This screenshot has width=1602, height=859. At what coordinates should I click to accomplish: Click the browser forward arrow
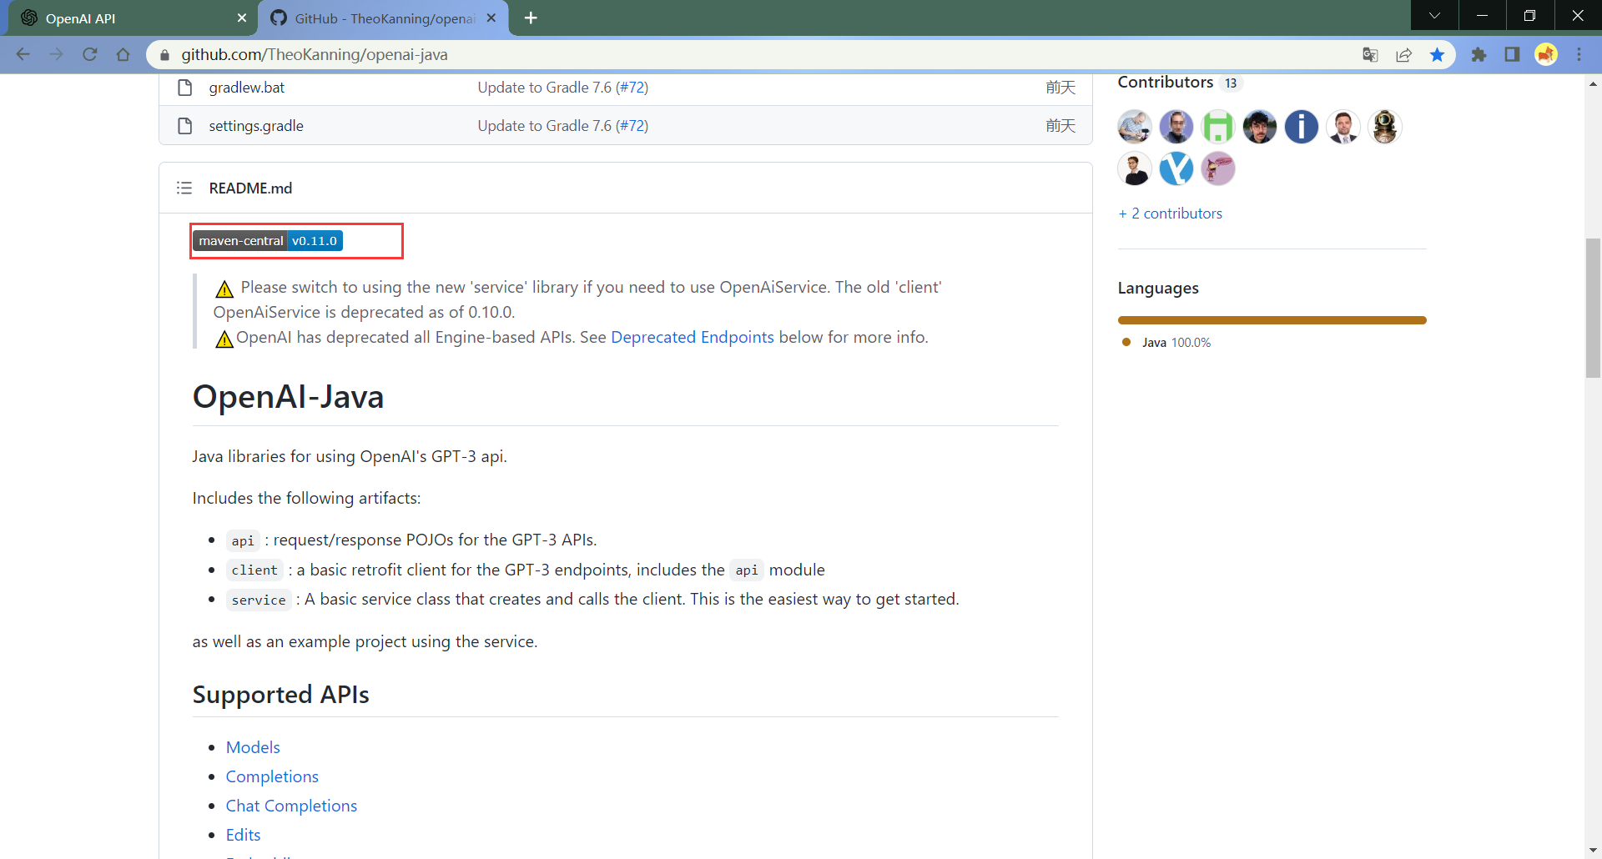click(x=56, y=54)
